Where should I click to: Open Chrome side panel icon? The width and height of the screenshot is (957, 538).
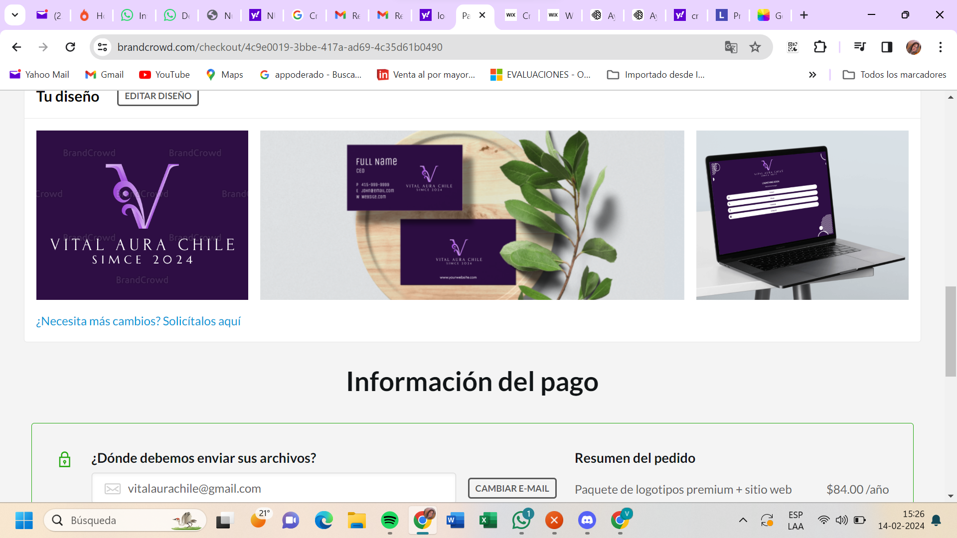tap(887, 47)
